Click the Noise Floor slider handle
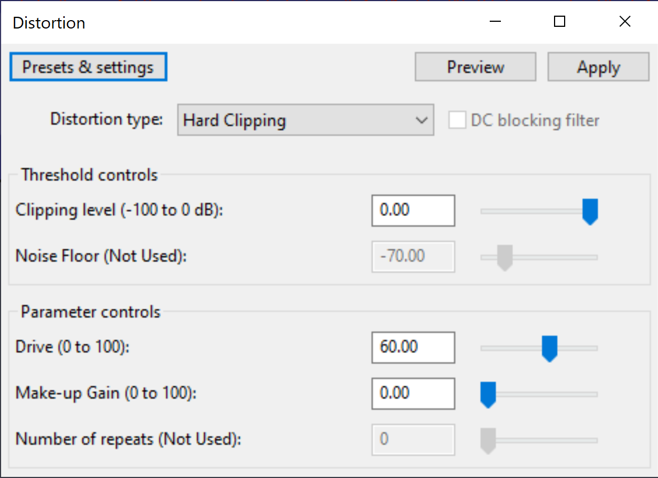The image size is (658, 478). (x=505, y=258)
